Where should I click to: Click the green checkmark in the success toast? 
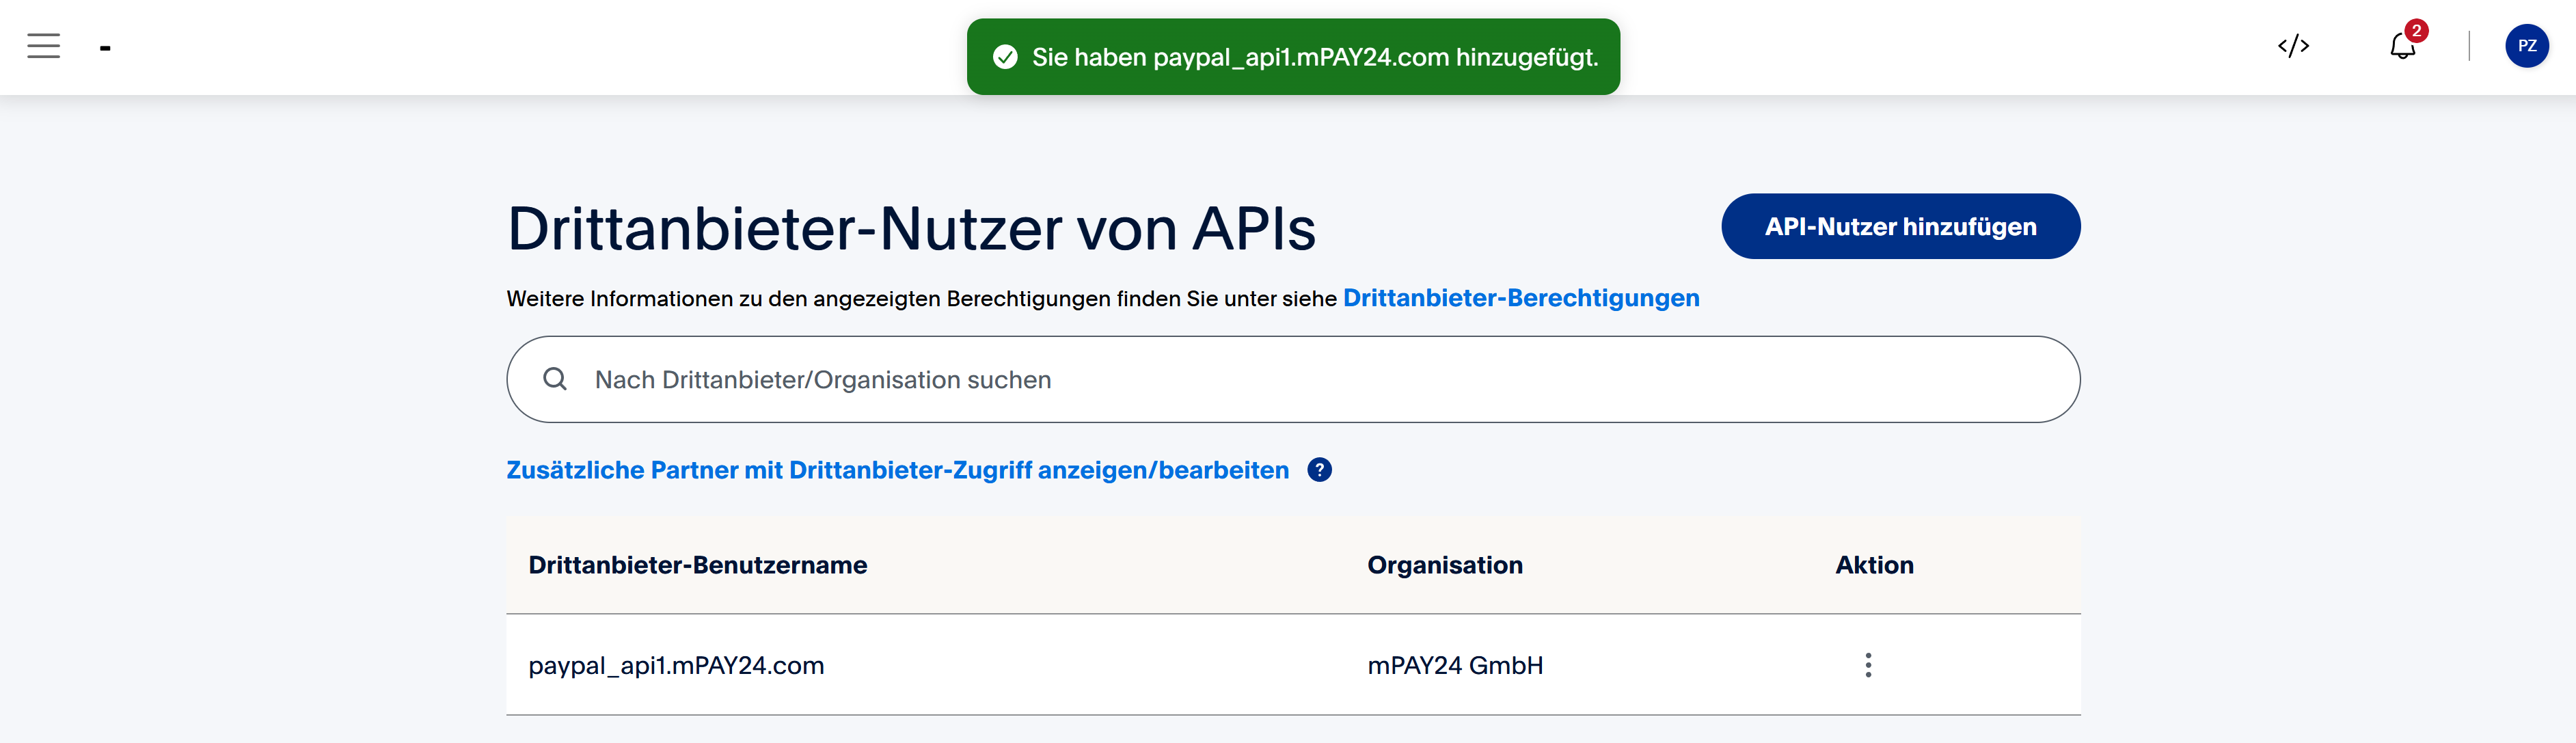pos(1005,57)
